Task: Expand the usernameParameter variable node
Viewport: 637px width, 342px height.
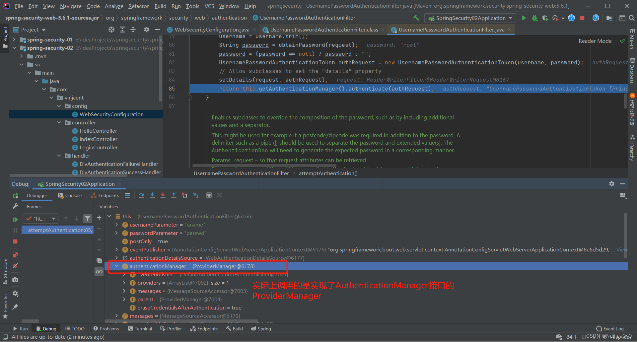Action: [116, 225]
